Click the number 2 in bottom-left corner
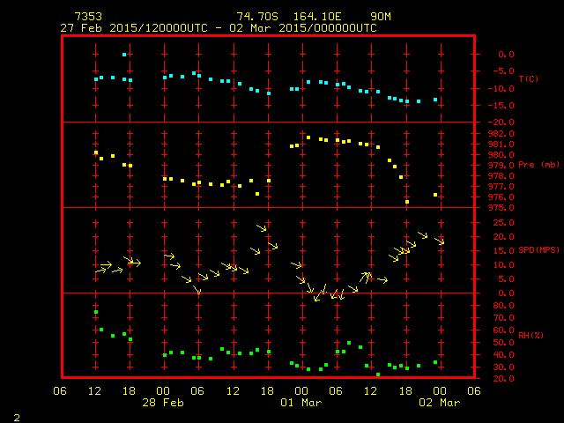 click(x=16, y=415)
